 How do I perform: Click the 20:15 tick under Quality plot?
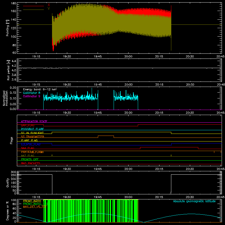coord(159,197)
